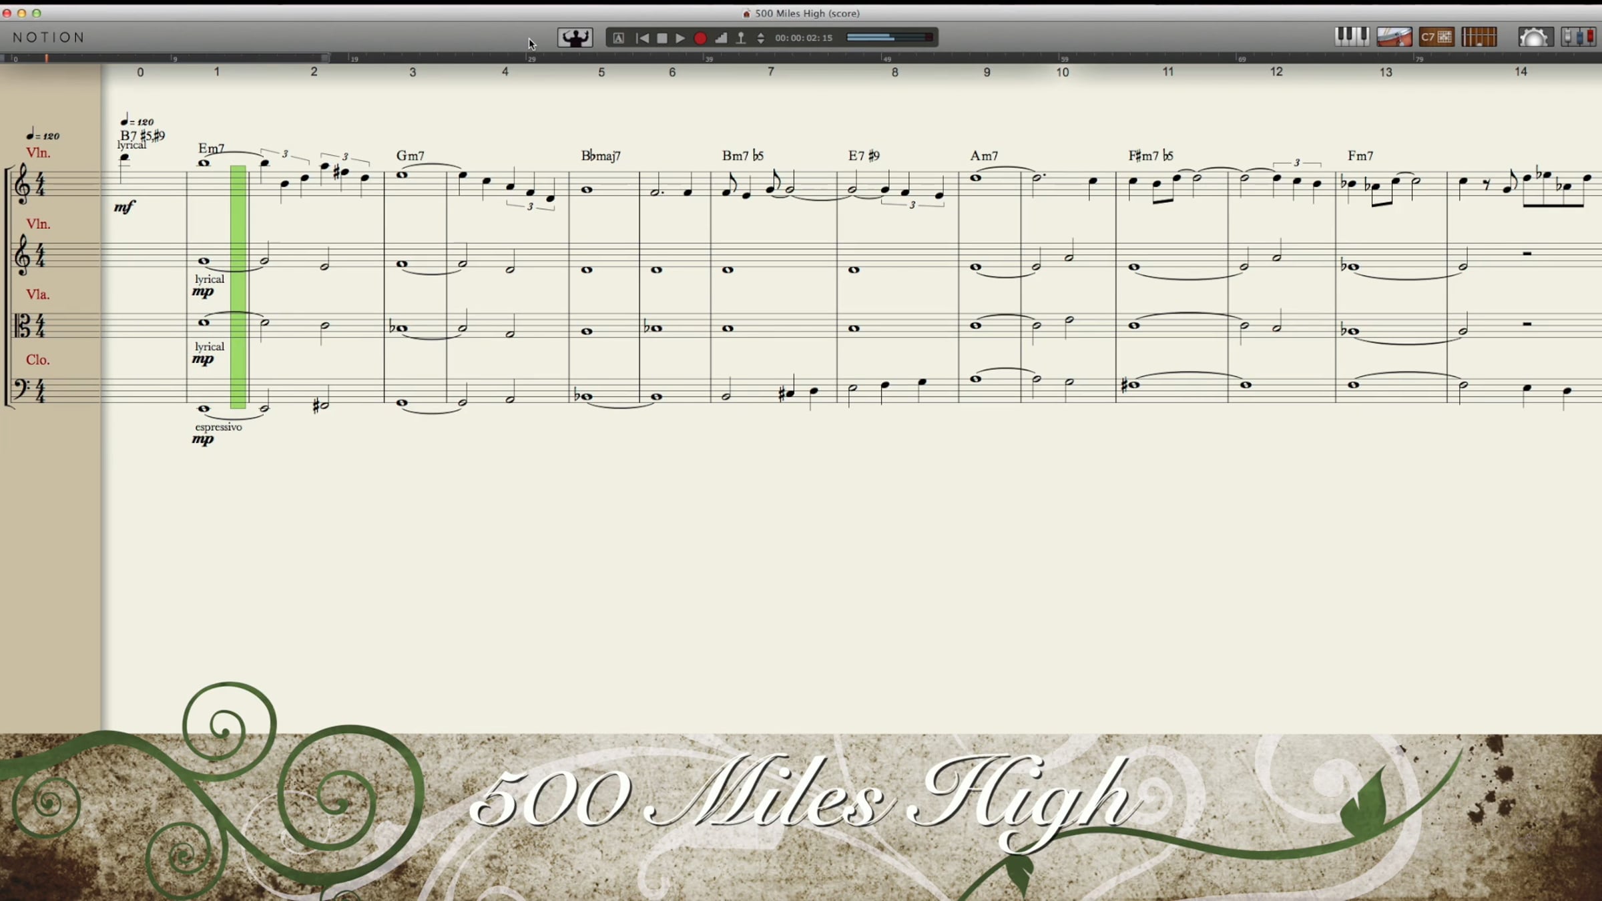
Task: Select the Fm7 chord symbol
Action: point(1360,156)
